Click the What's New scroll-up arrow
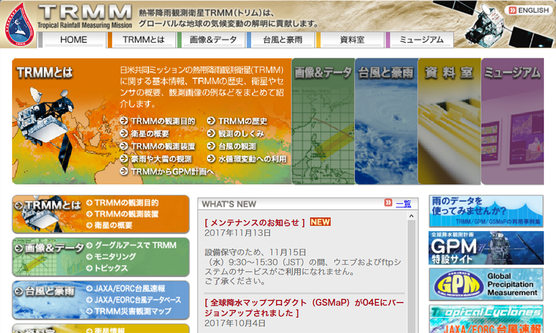556x333 pixels. coord(411,216)
